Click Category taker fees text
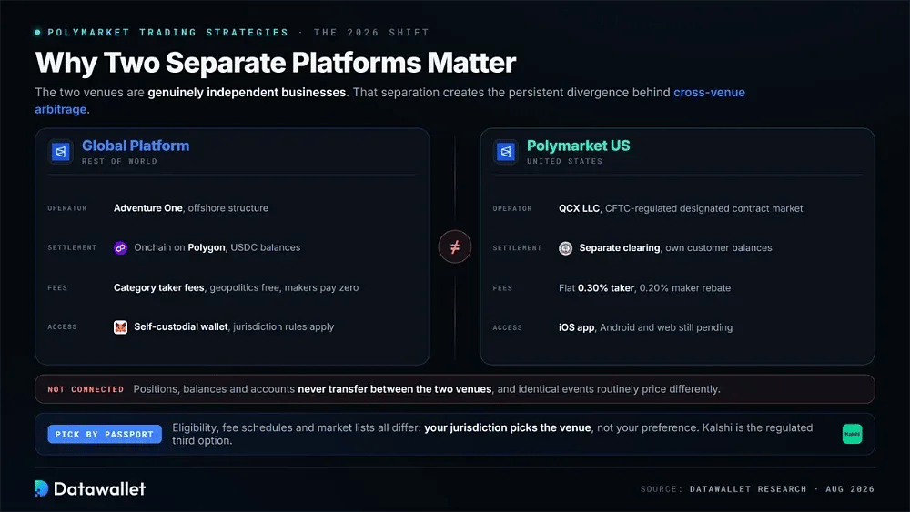Viewport: 910px width, 512px height. pyautogui.click(x=159, y=287)
